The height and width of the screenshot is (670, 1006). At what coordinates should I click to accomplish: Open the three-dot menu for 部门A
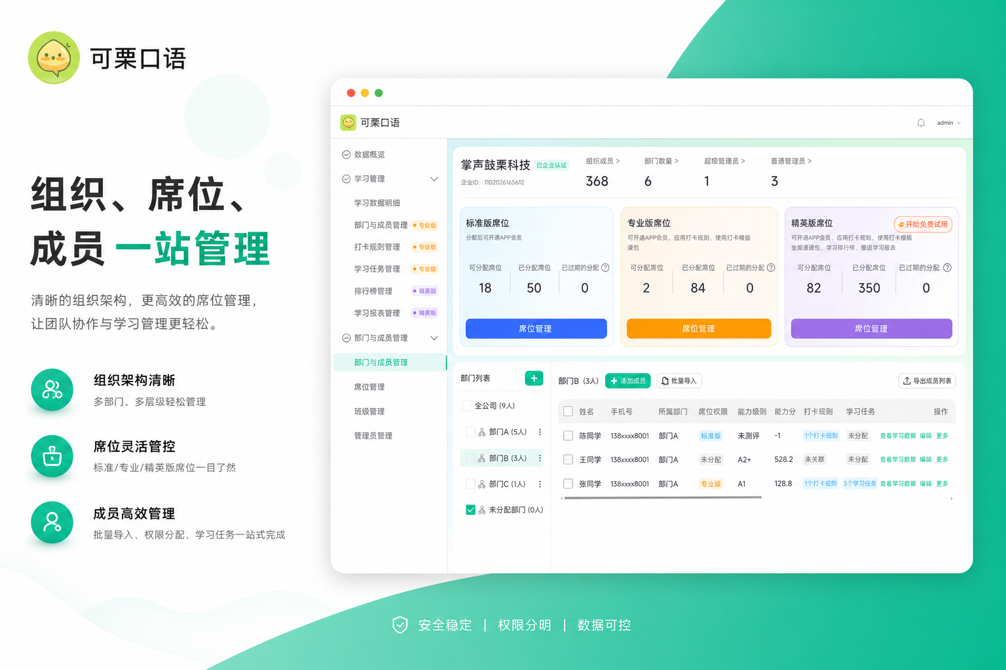point(540,432)
